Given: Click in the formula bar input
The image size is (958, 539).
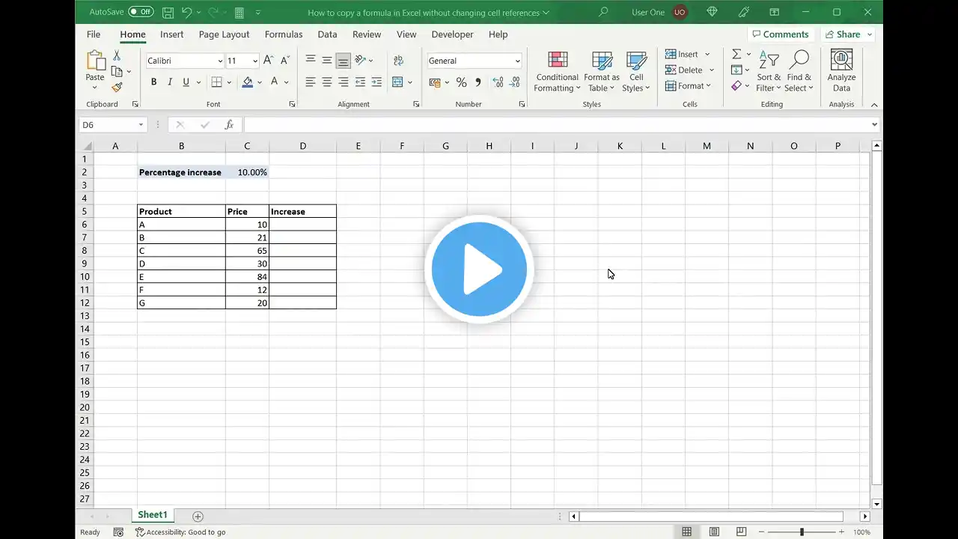Looking at the screenshot, I should coord(556,125).
